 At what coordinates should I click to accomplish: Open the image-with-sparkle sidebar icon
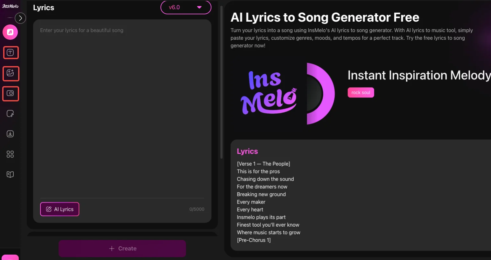tap(11, 73)
